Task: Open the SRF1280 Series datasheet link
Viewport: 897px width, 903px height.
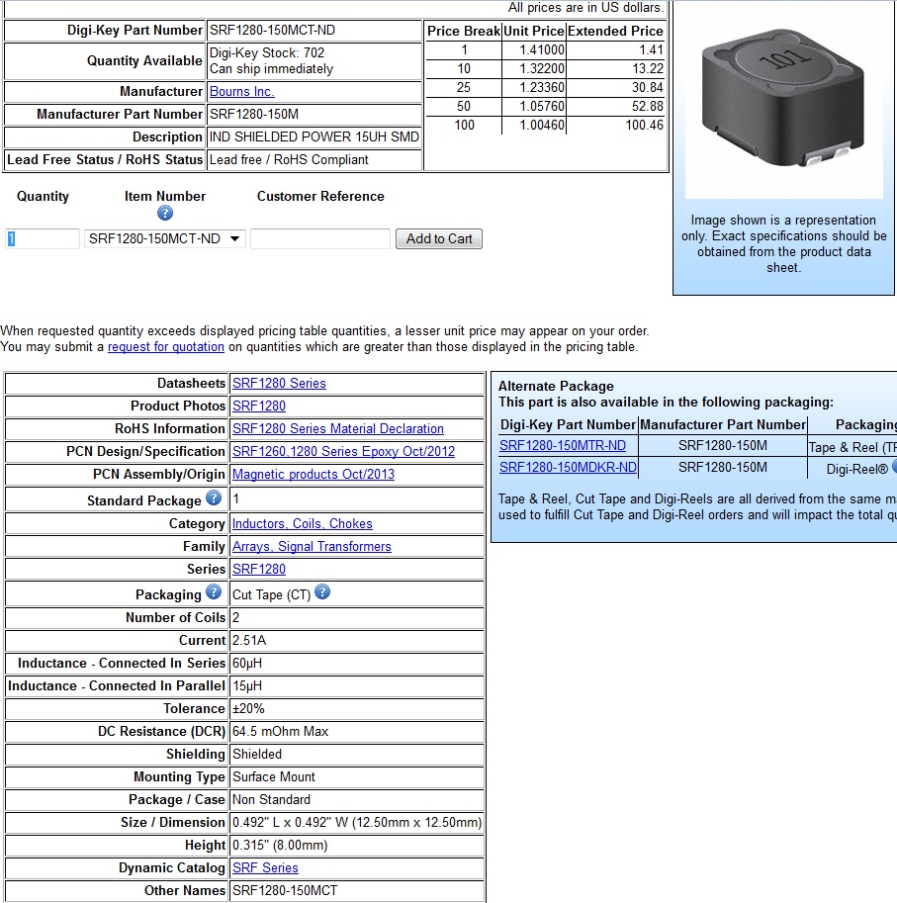Action: pyautogui.click(x=279, y=383)
